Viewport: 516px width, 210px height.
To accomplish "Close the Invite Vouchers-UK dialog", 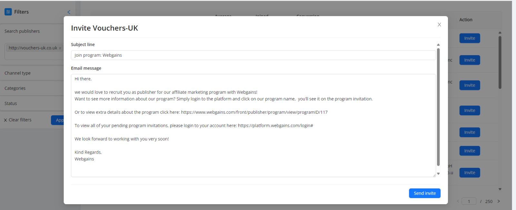I will pyautogui.click(x=439, y=25).
